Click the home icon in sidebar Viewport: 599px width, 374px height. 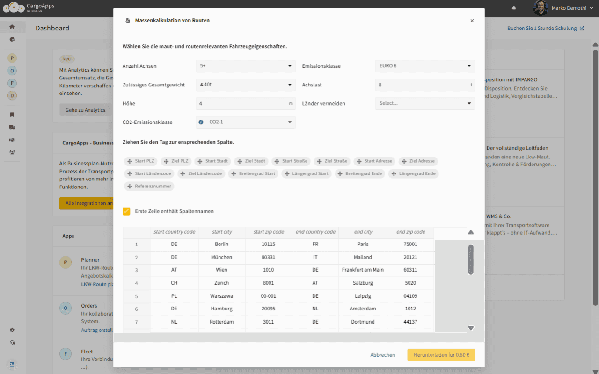point(12,27)
